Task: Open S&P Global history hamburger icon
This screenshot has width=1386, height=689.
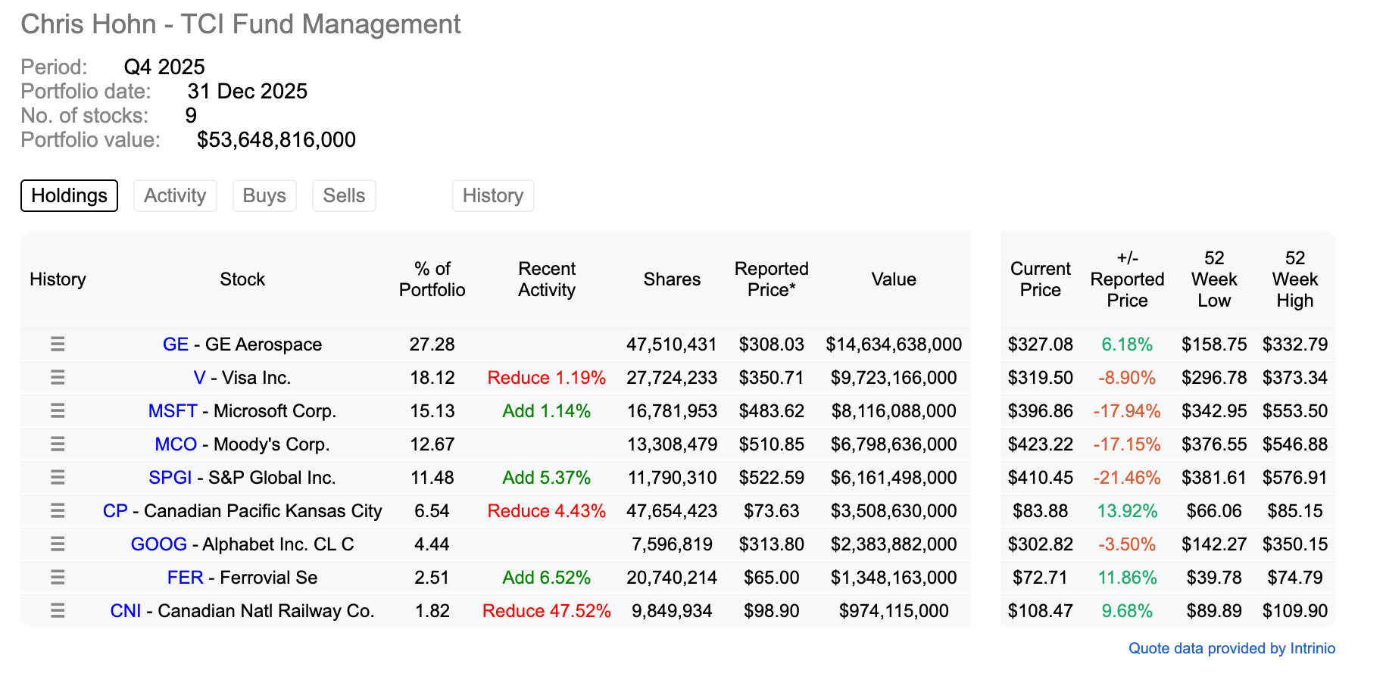Action: tap(58, 478)
